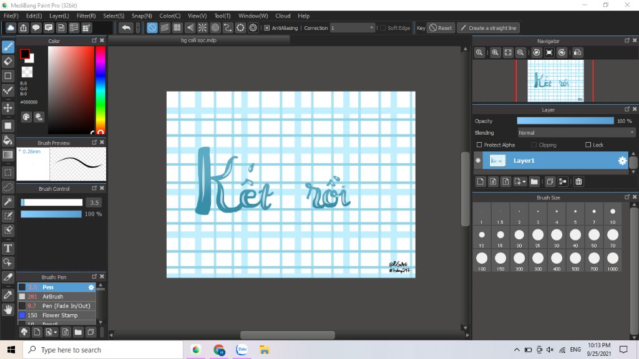Turn off snap icon

coord(152,27)
